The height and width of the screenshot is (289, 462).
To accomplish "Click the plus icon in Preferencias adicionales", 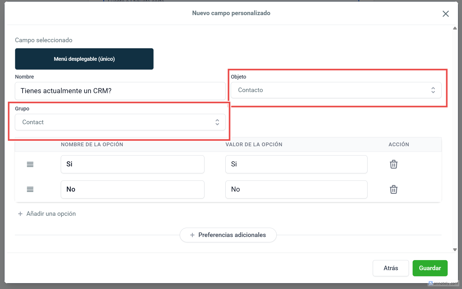I will click(x=192, y=235).
